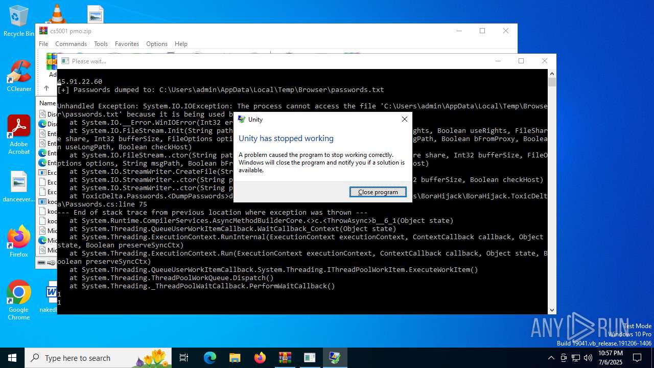Click the 45.91.22.60 IP address line
This screenshot has height=368, width=654.
pos(80,82)
